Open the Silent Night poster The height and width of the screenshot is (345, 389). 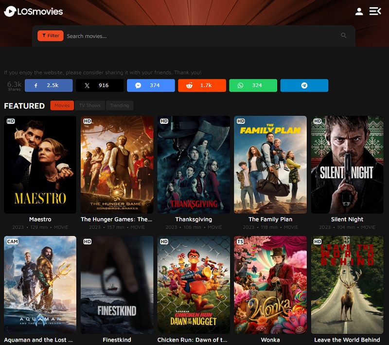pos(347,164)
